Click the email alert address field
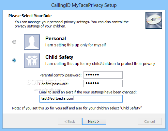Screen dimensions: 168x131 pyautogui.click(x=81, y=99)
